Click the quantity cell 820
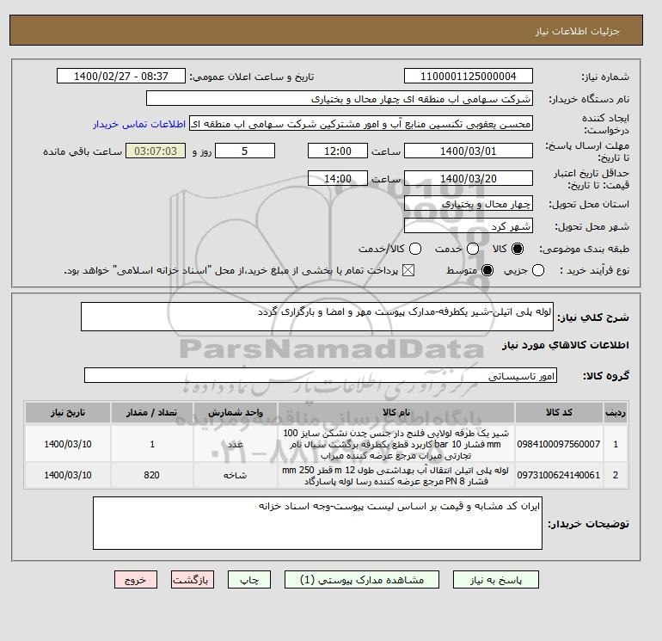This screenshot has height=641, width=662. click(151, 475)
